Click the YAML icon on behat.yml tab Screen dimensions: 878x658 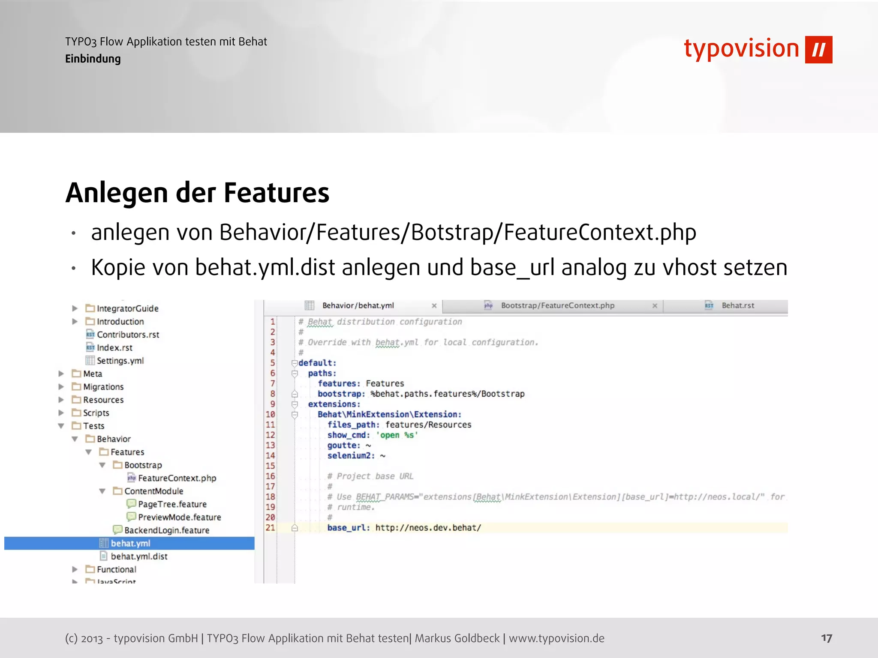tap(310, 305)
